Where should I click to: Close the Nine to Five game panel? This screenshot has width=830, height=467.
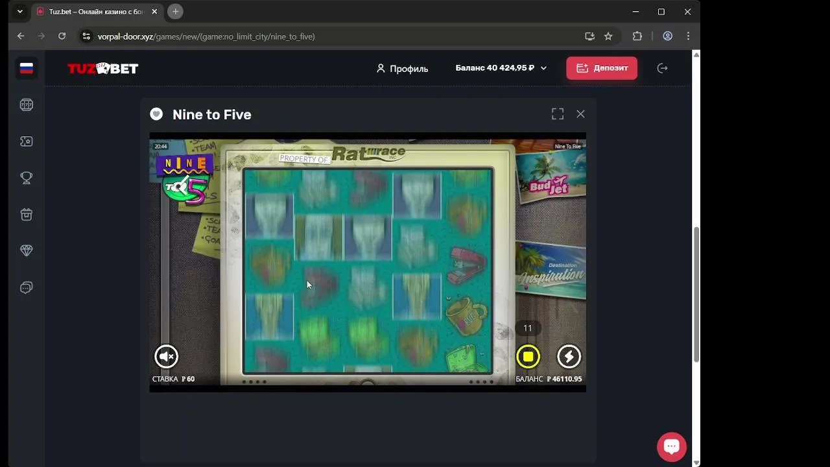(580, 114)
